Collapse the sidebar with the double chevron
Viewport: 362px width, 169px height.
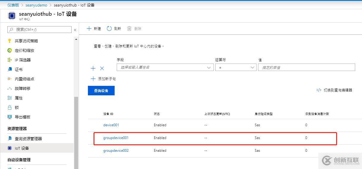(x=75, y=30)
